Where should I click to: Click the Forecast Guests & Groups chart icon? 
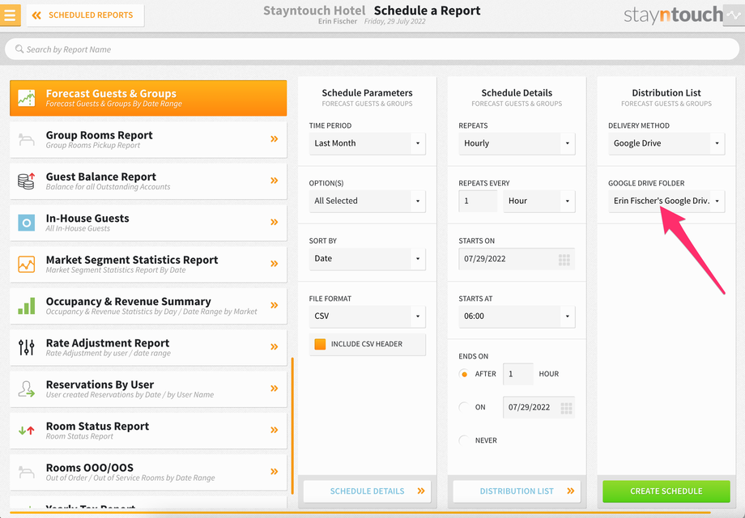(x=26, y=98)
